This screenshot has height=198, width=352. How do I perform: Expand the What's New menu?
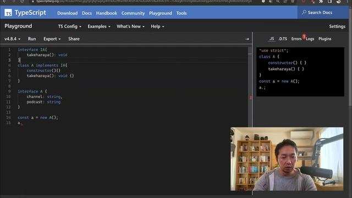point(130,26)
